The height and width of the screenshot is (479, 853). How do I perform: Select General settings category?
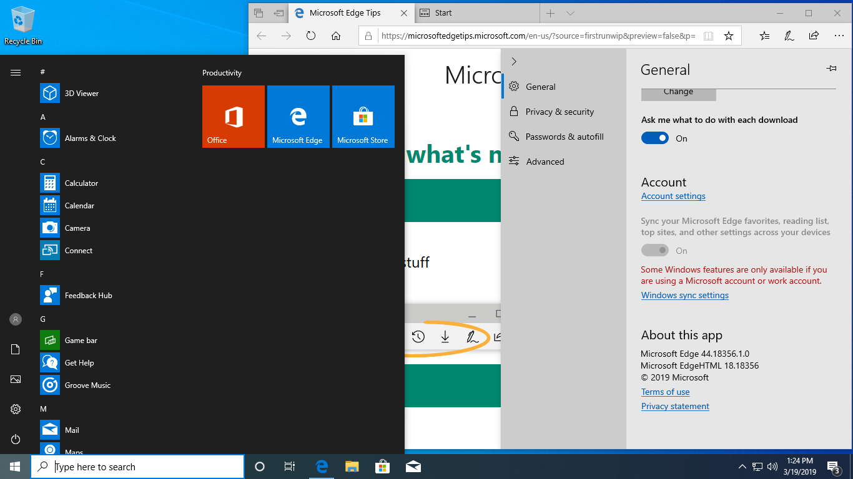click(563, 87)
